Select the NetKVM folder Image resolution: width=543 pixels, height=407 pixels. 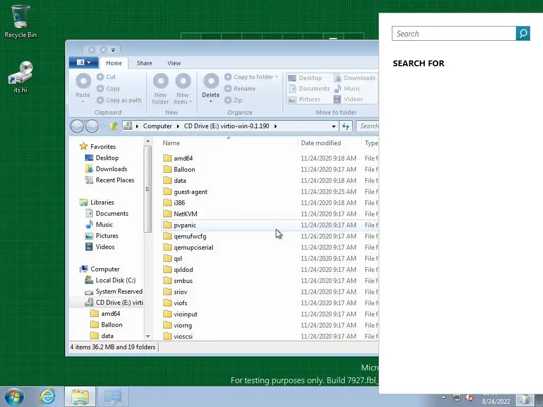[180, 214]
